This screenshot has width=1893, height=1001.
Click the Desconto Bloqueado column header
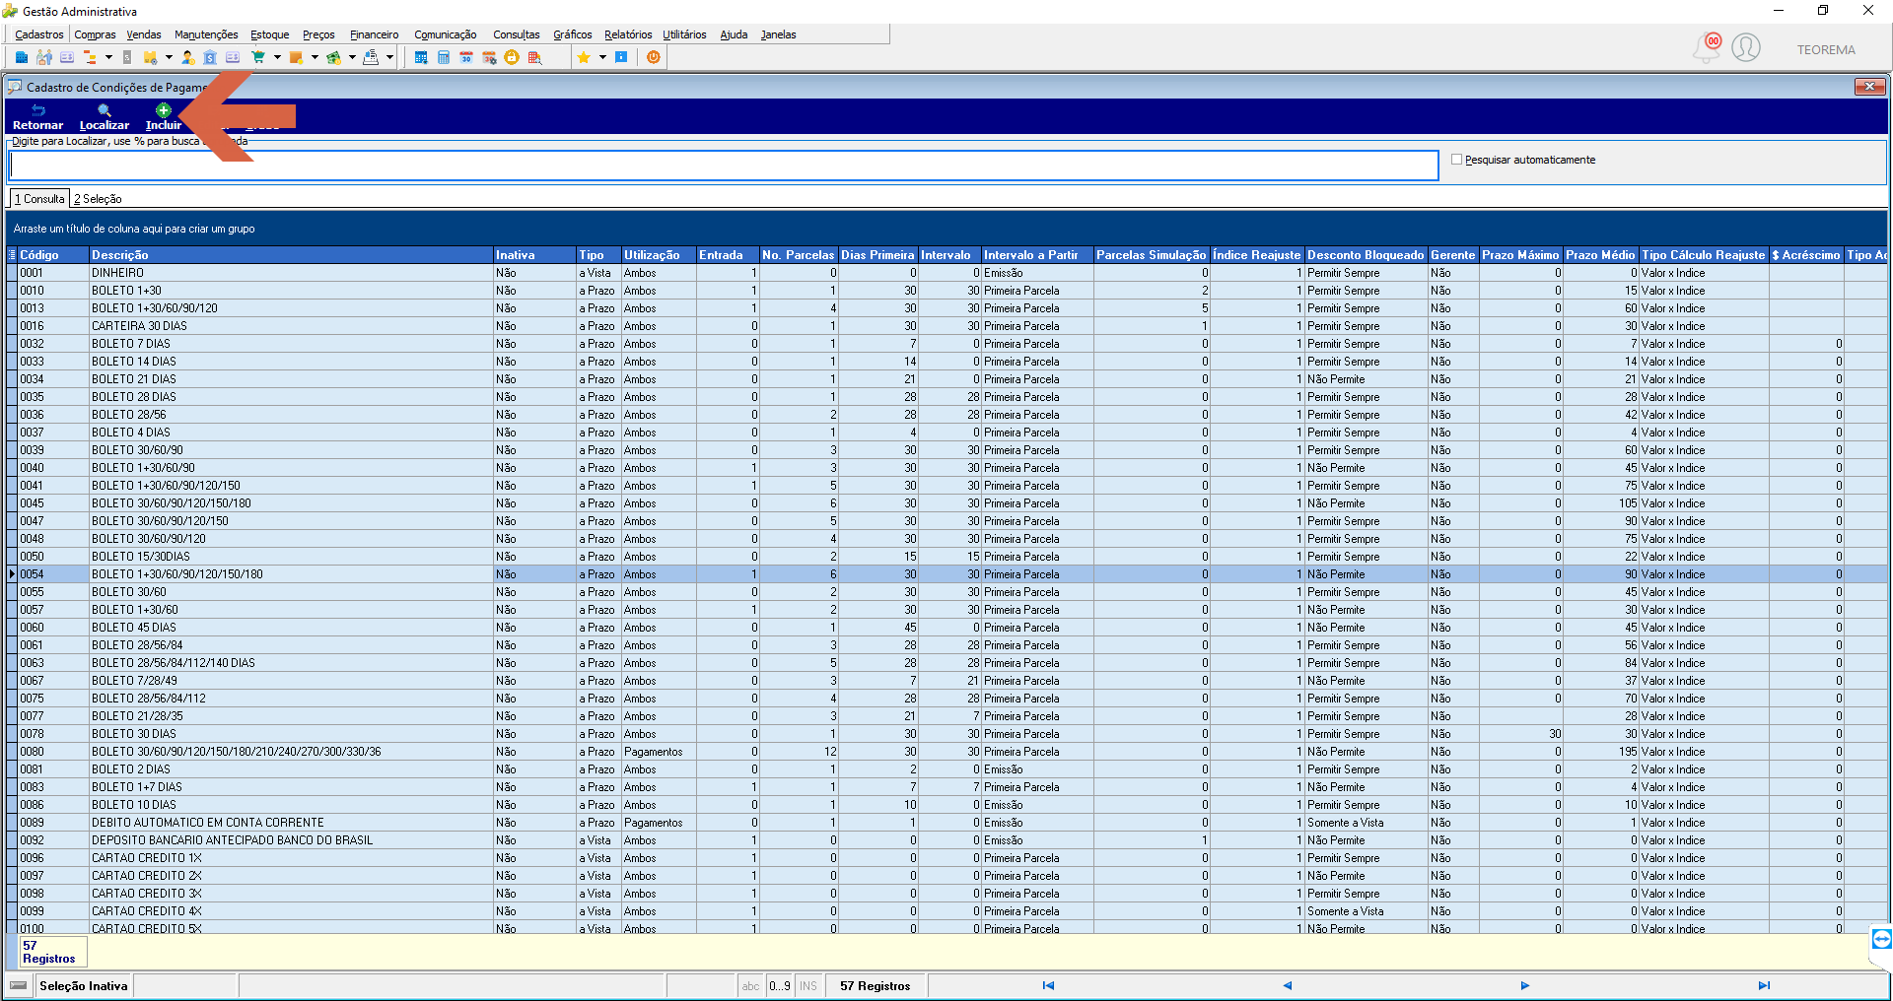[x=1366, y=255]
